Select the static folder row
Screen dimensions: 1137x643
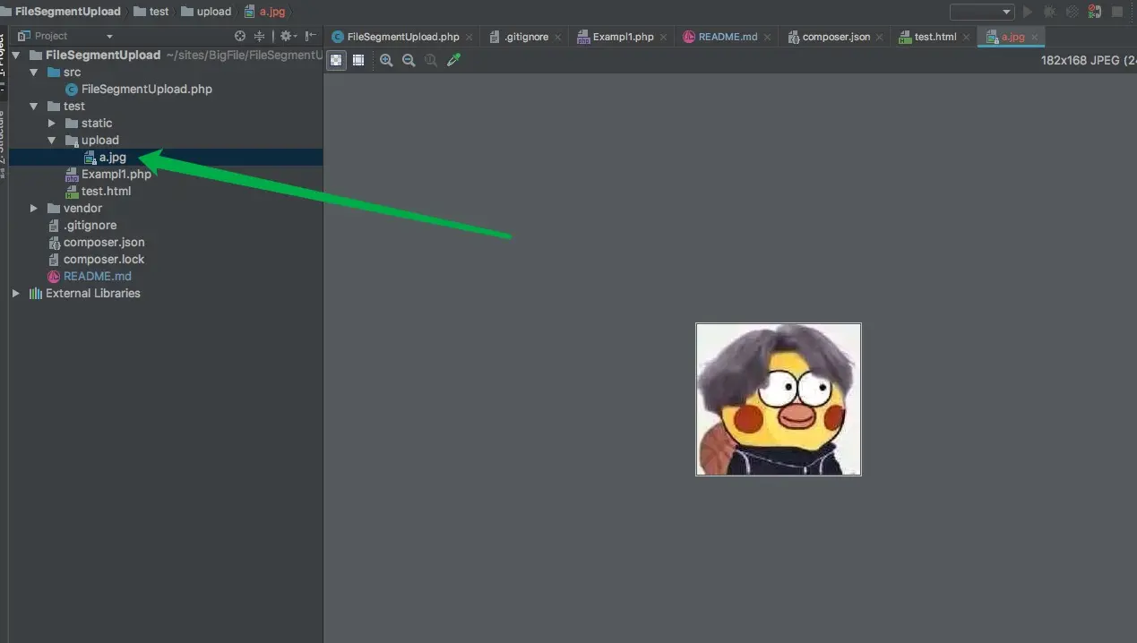click(x=166, y=123)
